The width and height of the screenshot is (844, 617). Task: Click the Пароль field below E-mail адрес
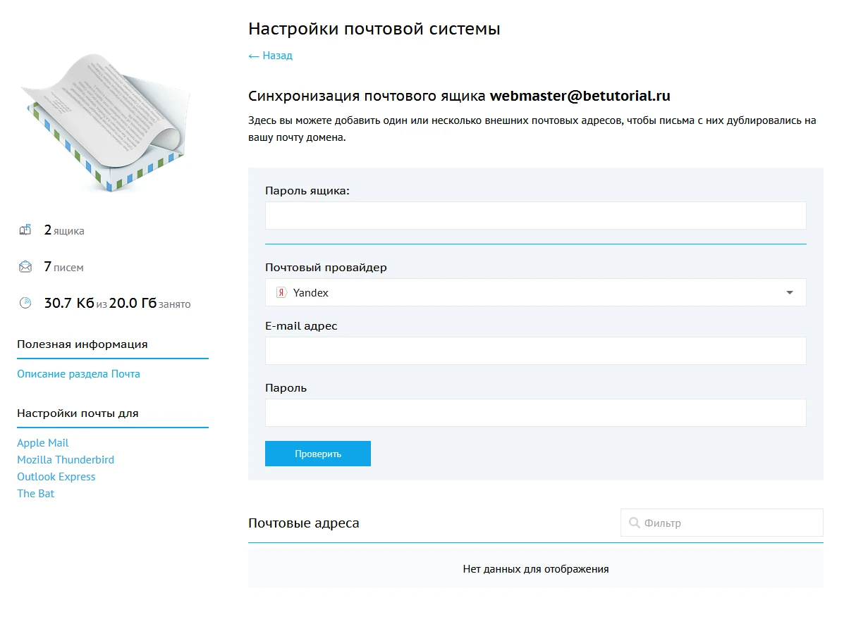pos(536,413)
